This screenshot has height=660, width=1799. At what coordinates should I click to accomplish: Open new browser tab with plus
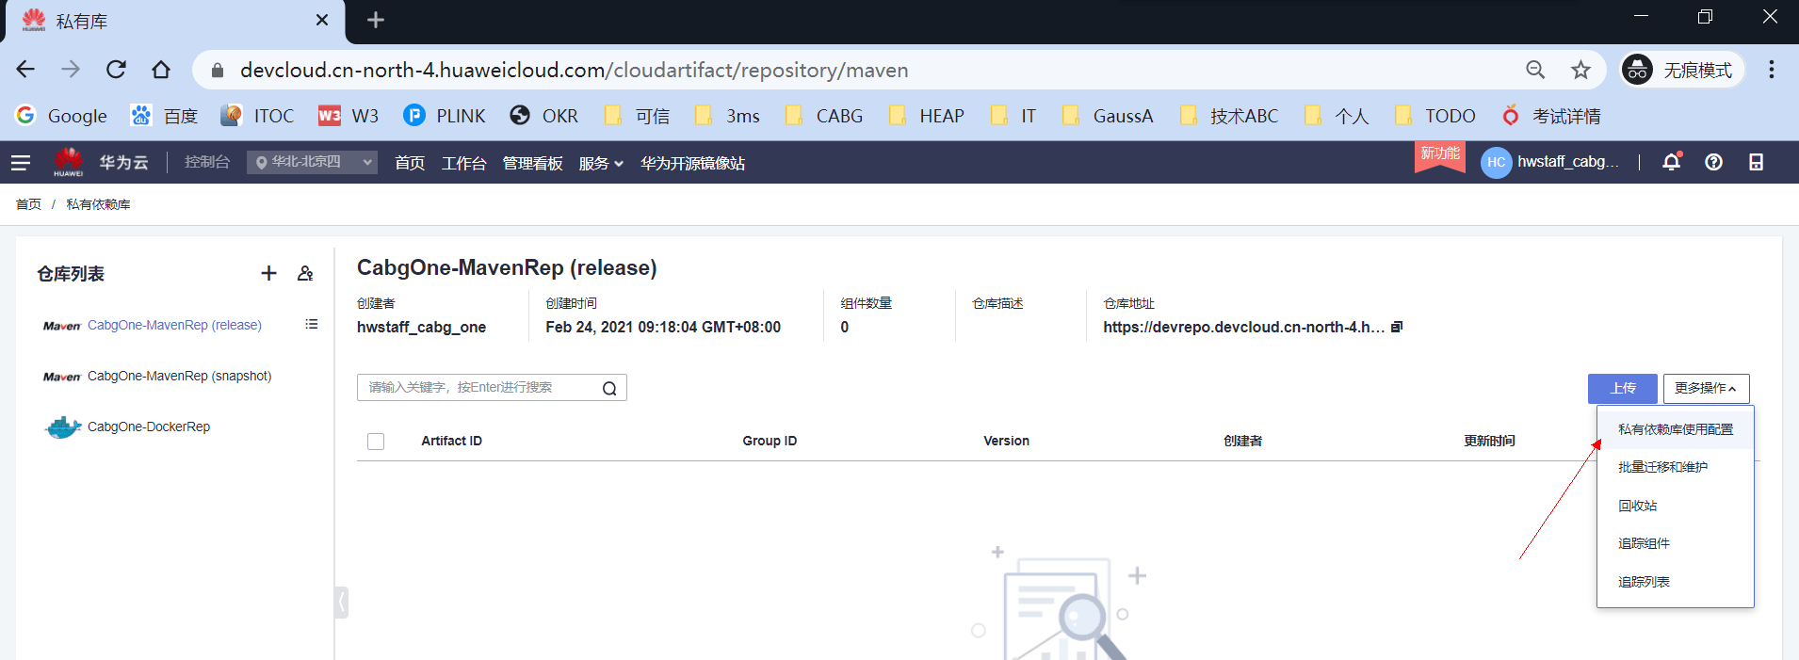click(x=375, y=20)
